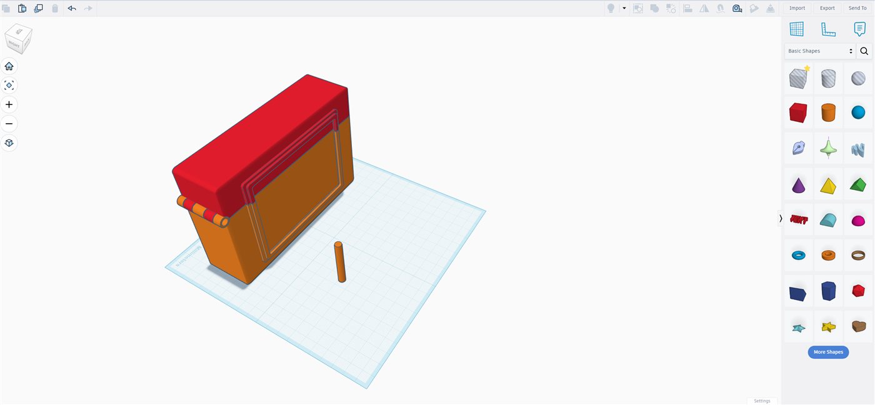Select the yellow Star shape
The image size is (875, 405).
coord(828,326)
